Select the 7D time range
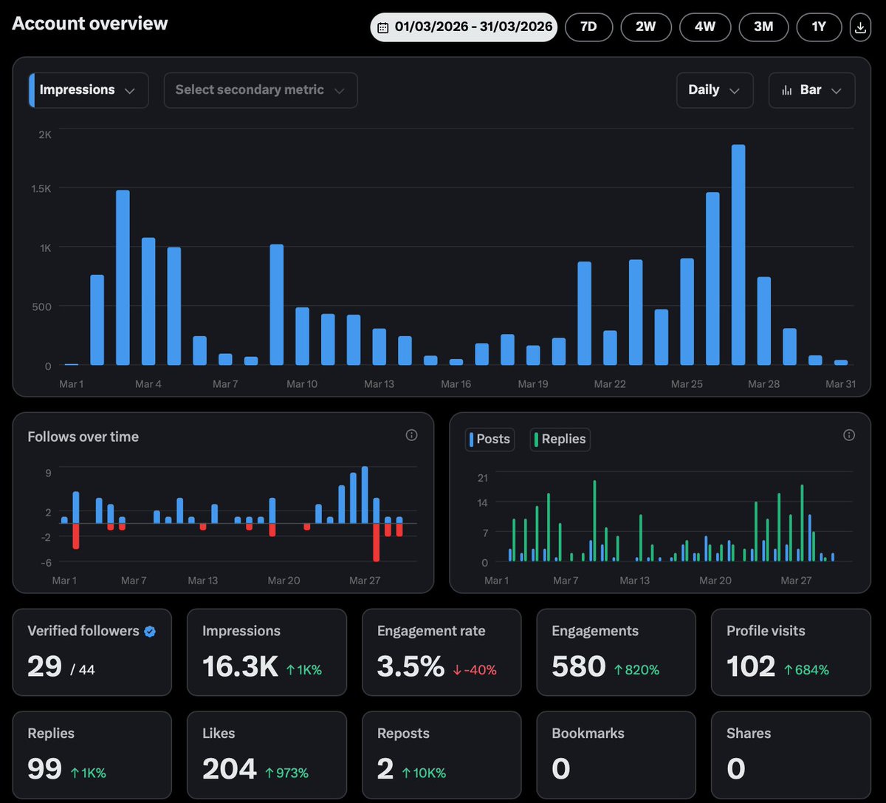The image size is (886, 803). (x=588, y=27)
